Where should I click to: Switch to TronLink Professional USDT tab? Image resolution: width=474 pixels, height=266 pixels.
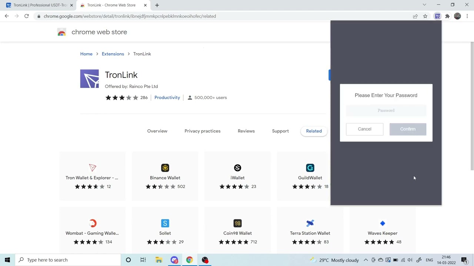coord(39,5)
